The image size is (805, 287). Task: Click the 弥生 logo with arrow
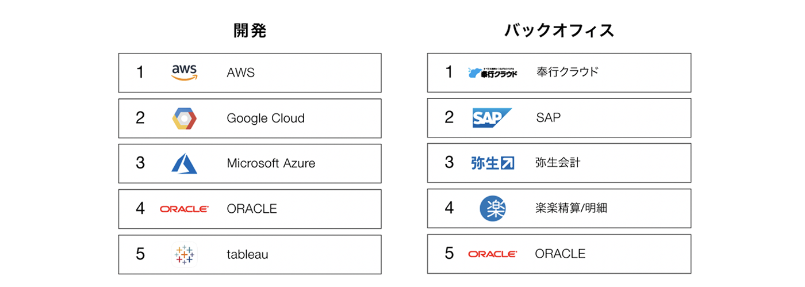coord(492,163)
